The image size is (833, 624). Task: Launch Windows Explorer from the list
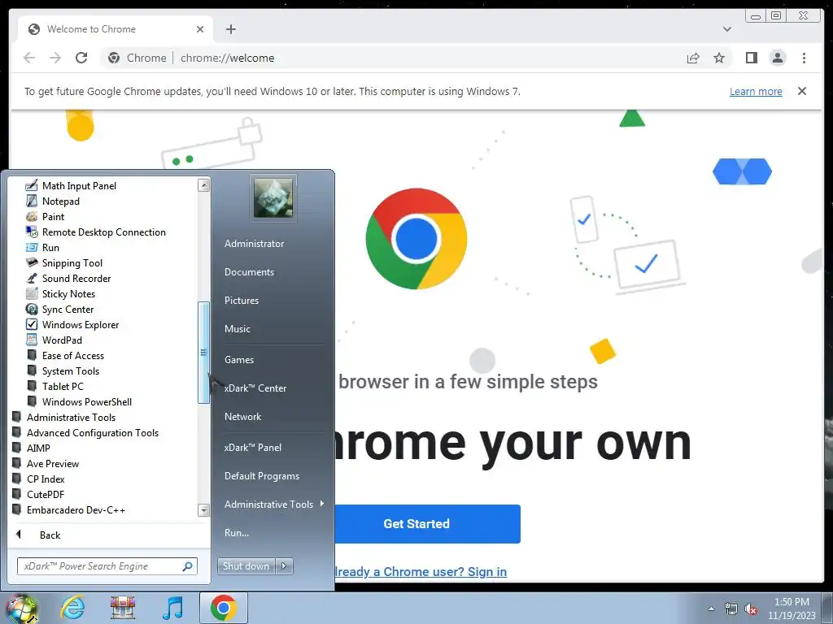[81, 324]
